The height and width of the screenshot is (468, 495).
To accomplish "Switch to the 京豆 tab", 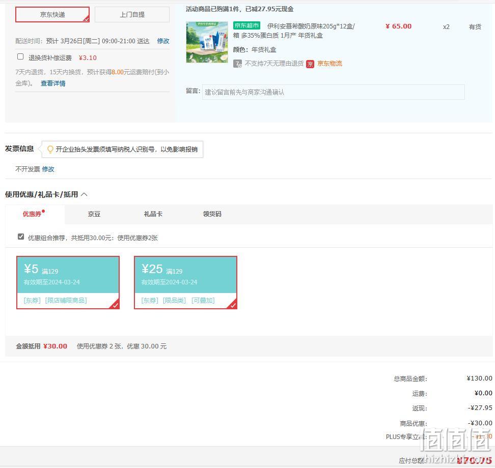I will coord(94,214).
